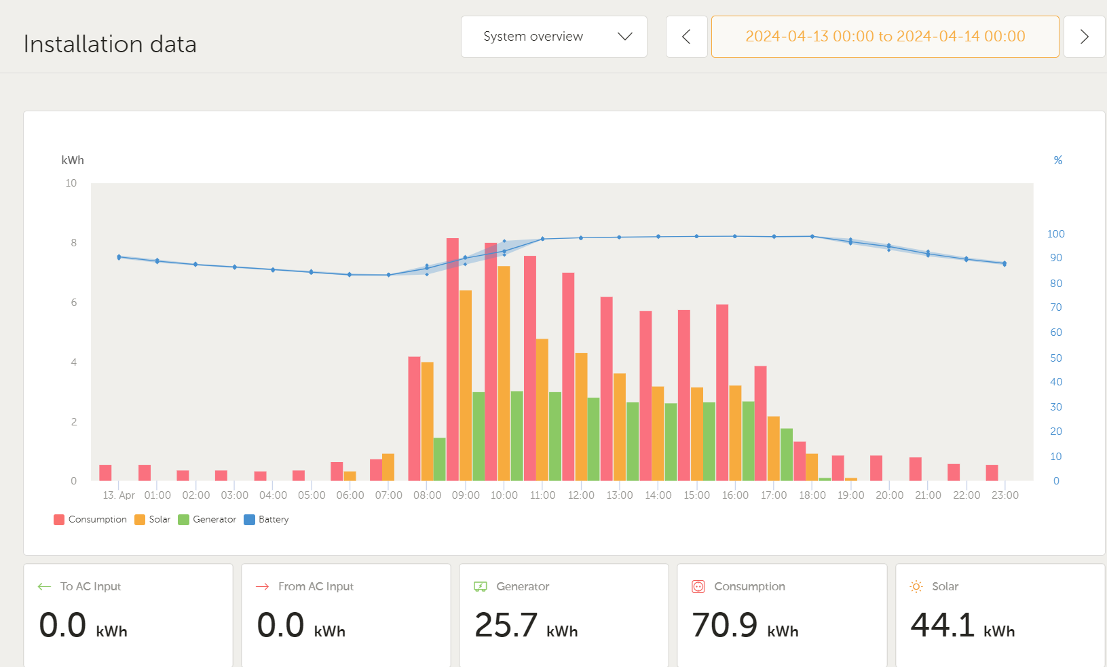Click the System overview chevron arrow
Screen dimensions: 1107x667
[x=625, y=37]
